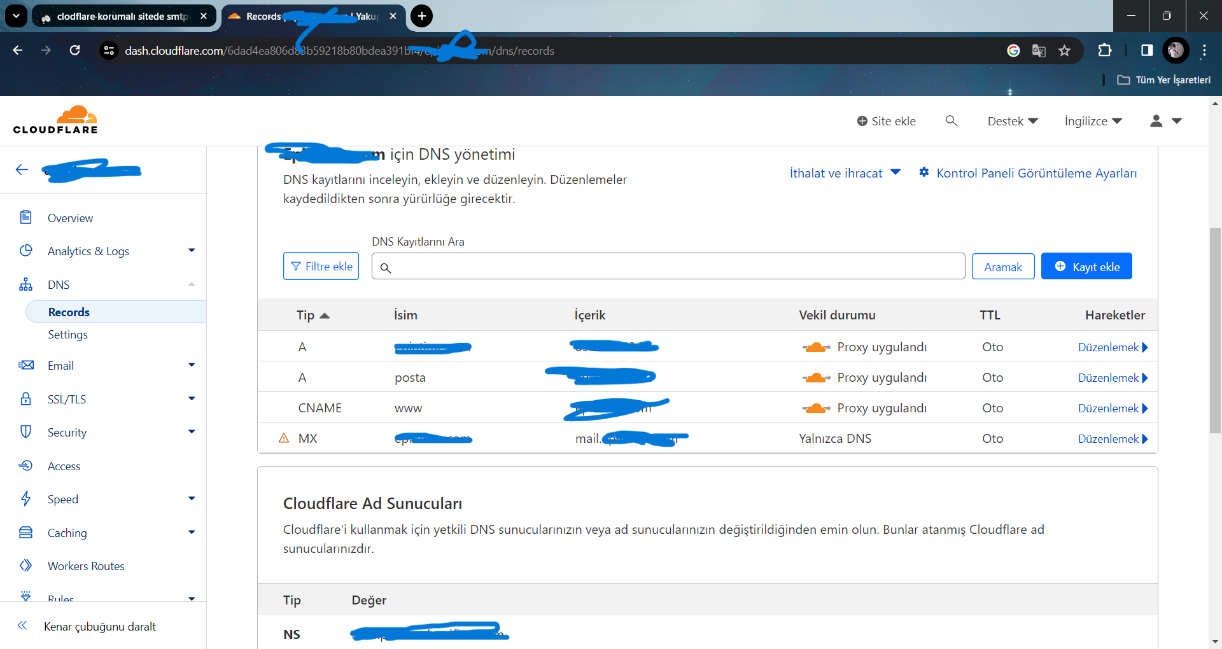The height and width of the screenshot is (649, 1222).
Task: Expand the Speed submenu arrow
Action: (x=192, y=499)
